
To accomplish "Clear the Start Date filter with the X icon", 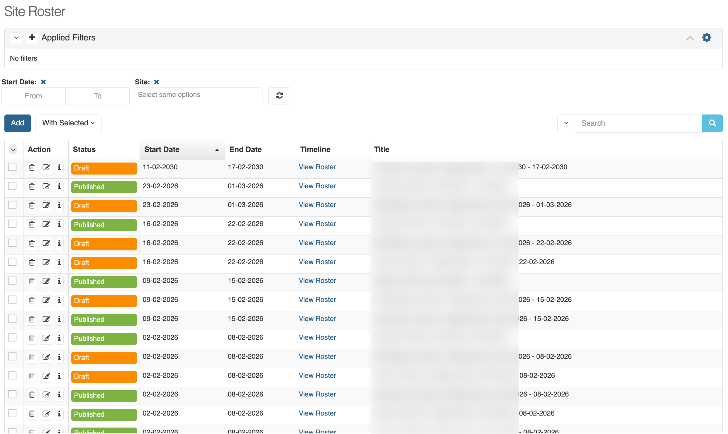I will (43, 82).
